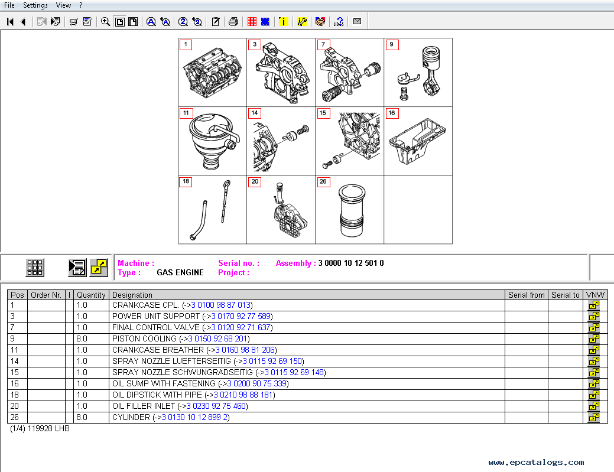Open piston cooling thumbnail 9

point(418,73)
